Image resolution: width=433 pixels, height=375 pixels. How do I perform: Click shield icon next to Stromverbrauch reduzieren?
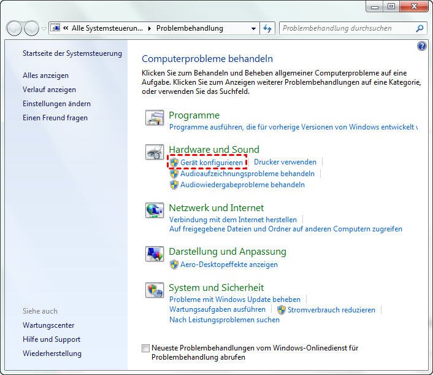click(282, 310)
